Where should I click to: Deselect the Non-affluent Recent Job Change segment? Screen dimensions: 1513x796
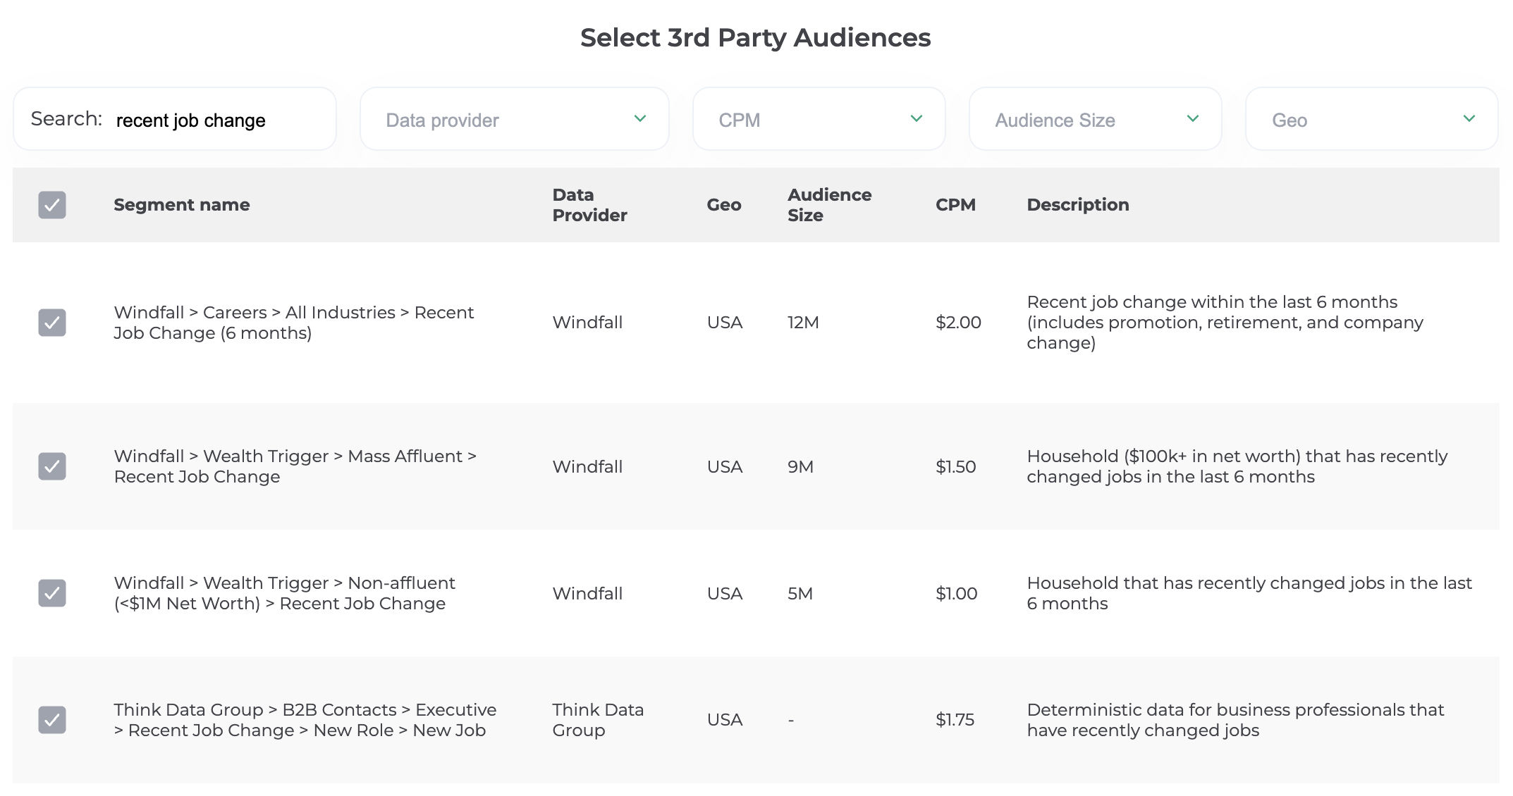click(52, 593)
